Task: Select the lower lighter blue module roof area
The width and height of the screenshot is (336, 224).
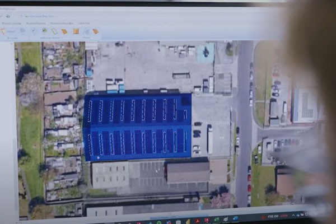Action: coord(137,143)
